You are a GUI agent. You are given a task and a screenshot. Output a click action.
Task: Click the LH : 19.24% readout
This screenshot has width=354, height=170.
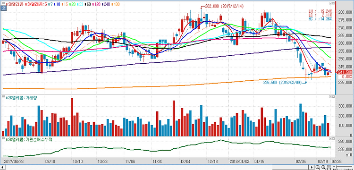[320, 11]
